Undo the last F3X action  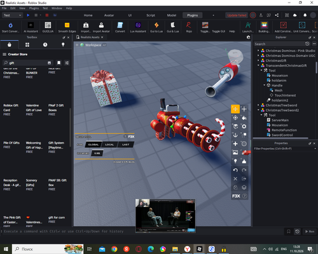click(235, 170)
